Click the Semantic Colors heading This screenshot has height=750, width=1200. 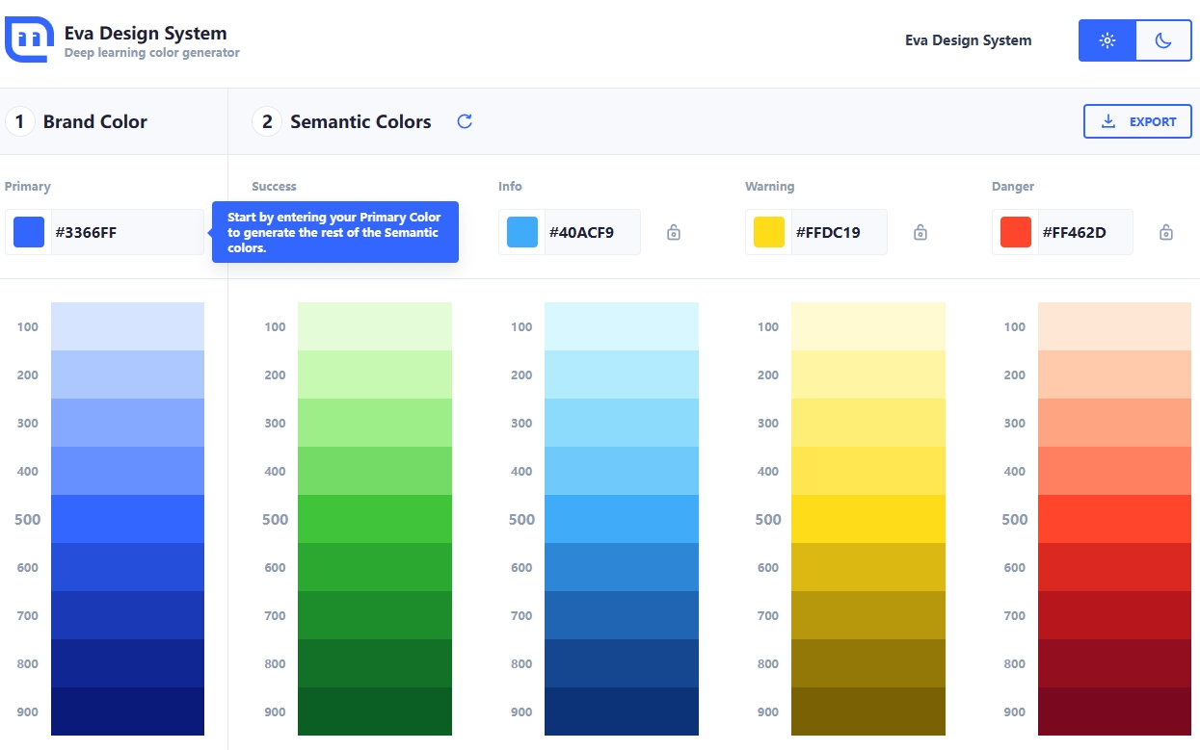point(360,121)
